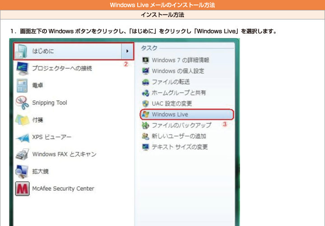This screenshot has height=226, width=325.
Task: Click the インストール方法 subheading bar
Action: click(162, 15)
